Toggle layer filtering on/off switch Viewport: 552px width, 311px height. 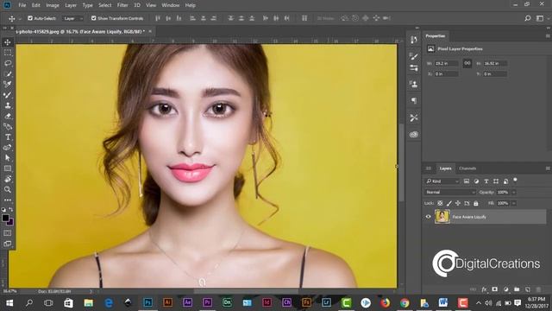515,181
